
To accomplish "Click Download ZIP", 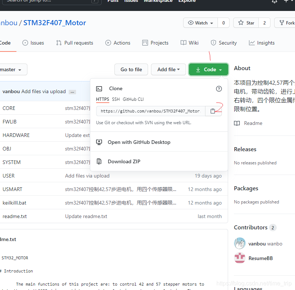I will pyautogui.click(x=124, y=161).
